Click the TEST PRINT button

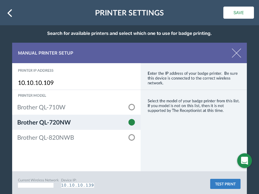pos(225,184)
